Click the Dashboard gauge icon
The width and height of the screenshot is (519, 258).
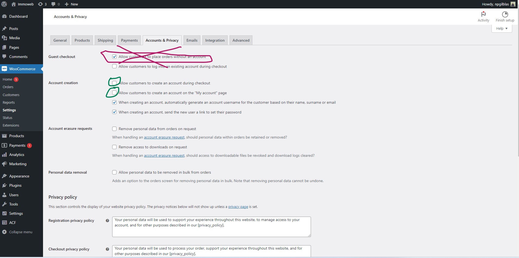(4, 16)
